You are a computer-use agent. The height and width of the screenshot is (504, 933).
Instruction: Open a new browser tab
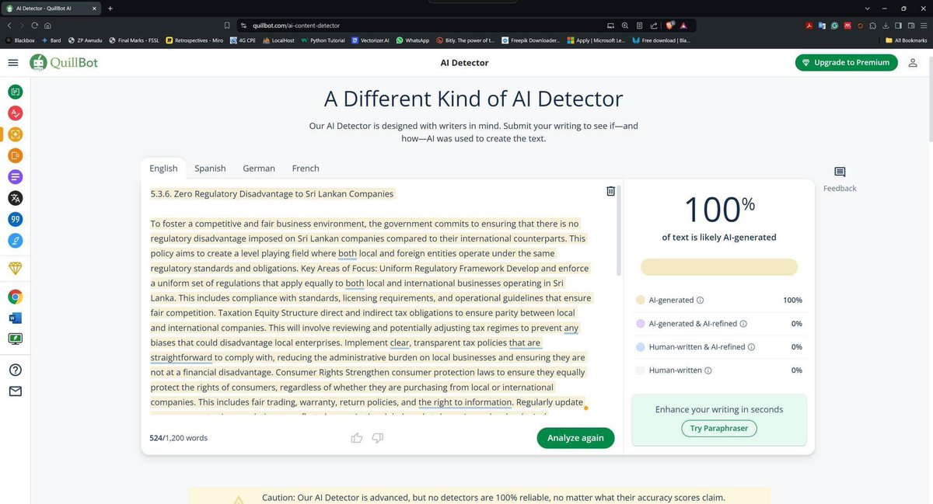point(110,8)
